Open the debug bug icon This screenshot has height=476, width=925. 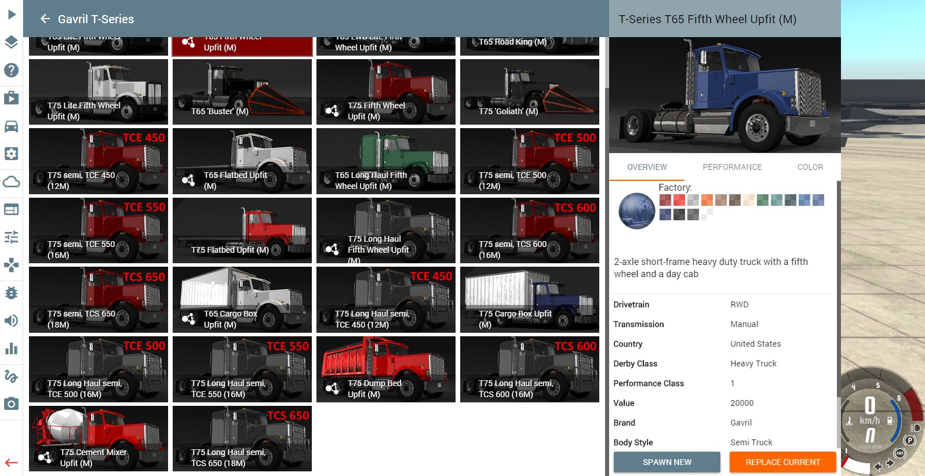click(11, 293)
